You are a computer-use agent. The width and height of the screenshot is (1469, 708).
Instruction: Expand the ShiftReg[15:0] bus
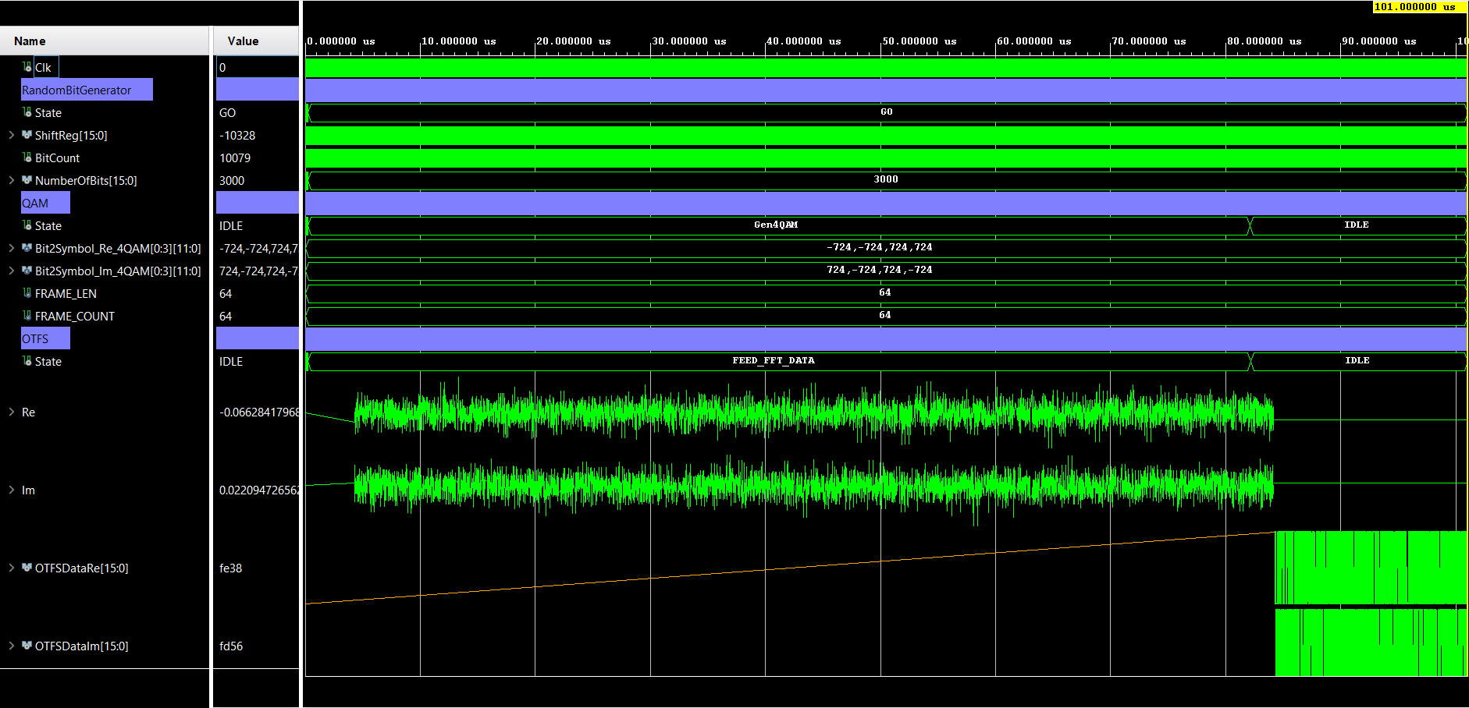[x=11, y=135]
